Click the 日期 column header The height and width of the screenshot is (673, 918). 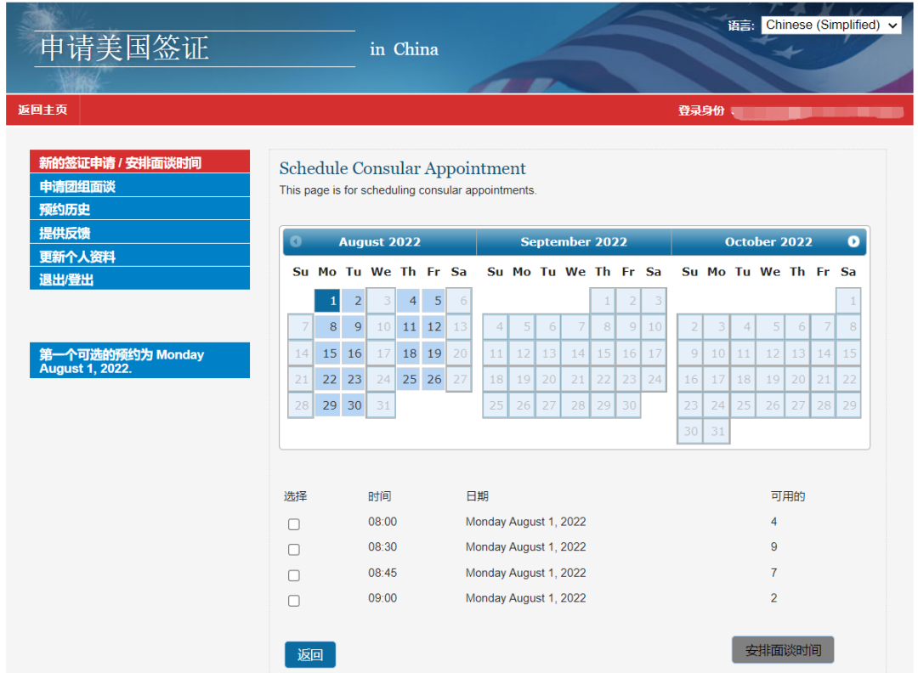pyautogui.click(x=477, y=496)
